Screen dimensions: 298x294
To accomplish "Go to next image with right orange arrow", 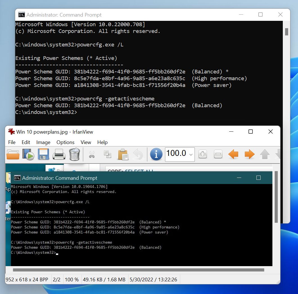I will click(250, 154).
